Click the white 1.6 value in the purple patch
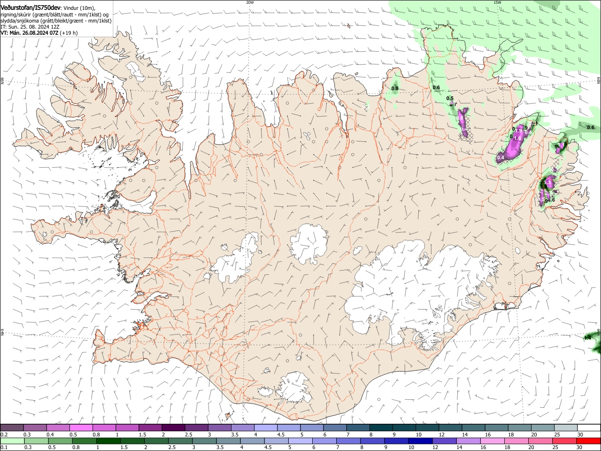Image resolution: width=601 pixels, height=451 pixels. [518, 139]
